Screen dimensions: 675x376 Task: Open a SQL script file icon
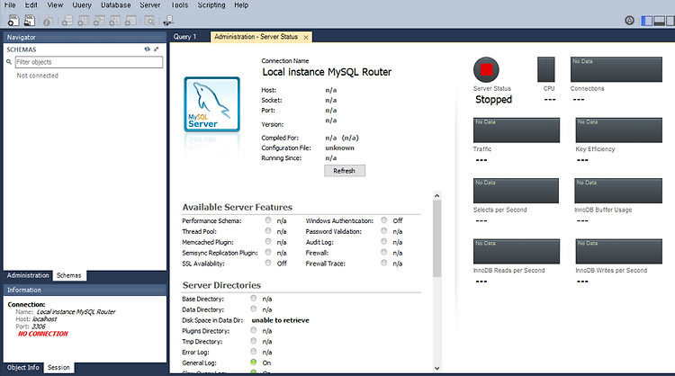coord(30,20)
